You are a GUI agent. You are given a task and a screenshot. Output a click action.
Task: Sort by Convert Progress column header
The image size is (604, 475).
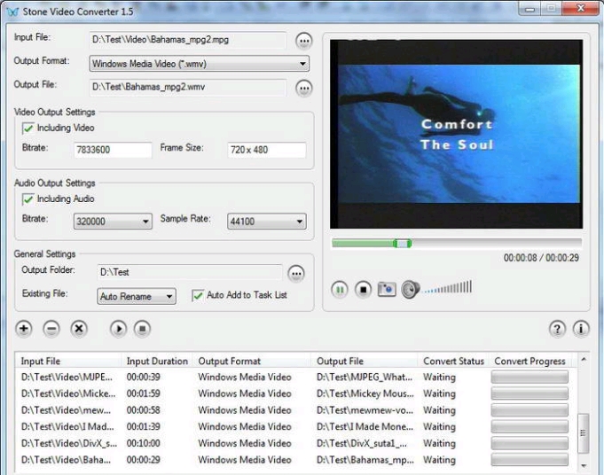click(530, 361)
